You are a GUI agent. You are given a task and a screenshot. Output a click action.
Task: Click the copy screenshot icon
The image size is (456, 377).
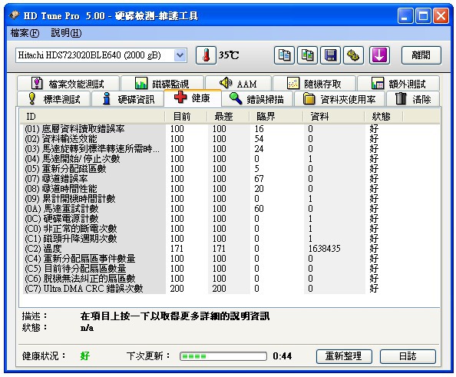click(307, 55)
